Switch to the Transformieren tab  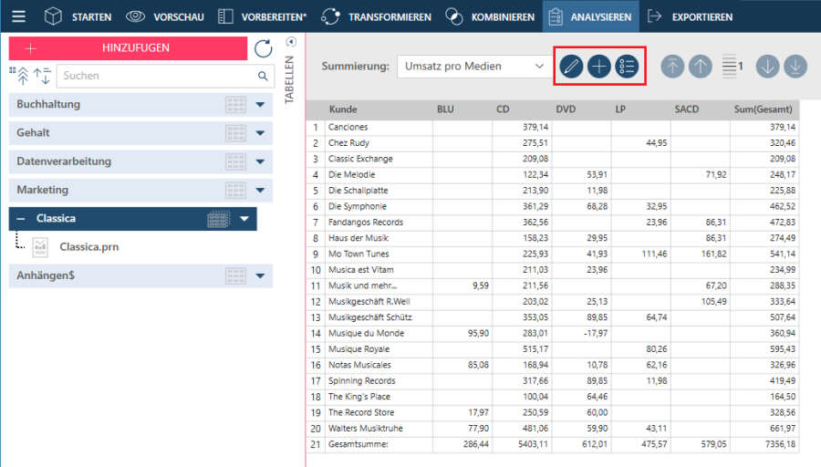(376, 16)
